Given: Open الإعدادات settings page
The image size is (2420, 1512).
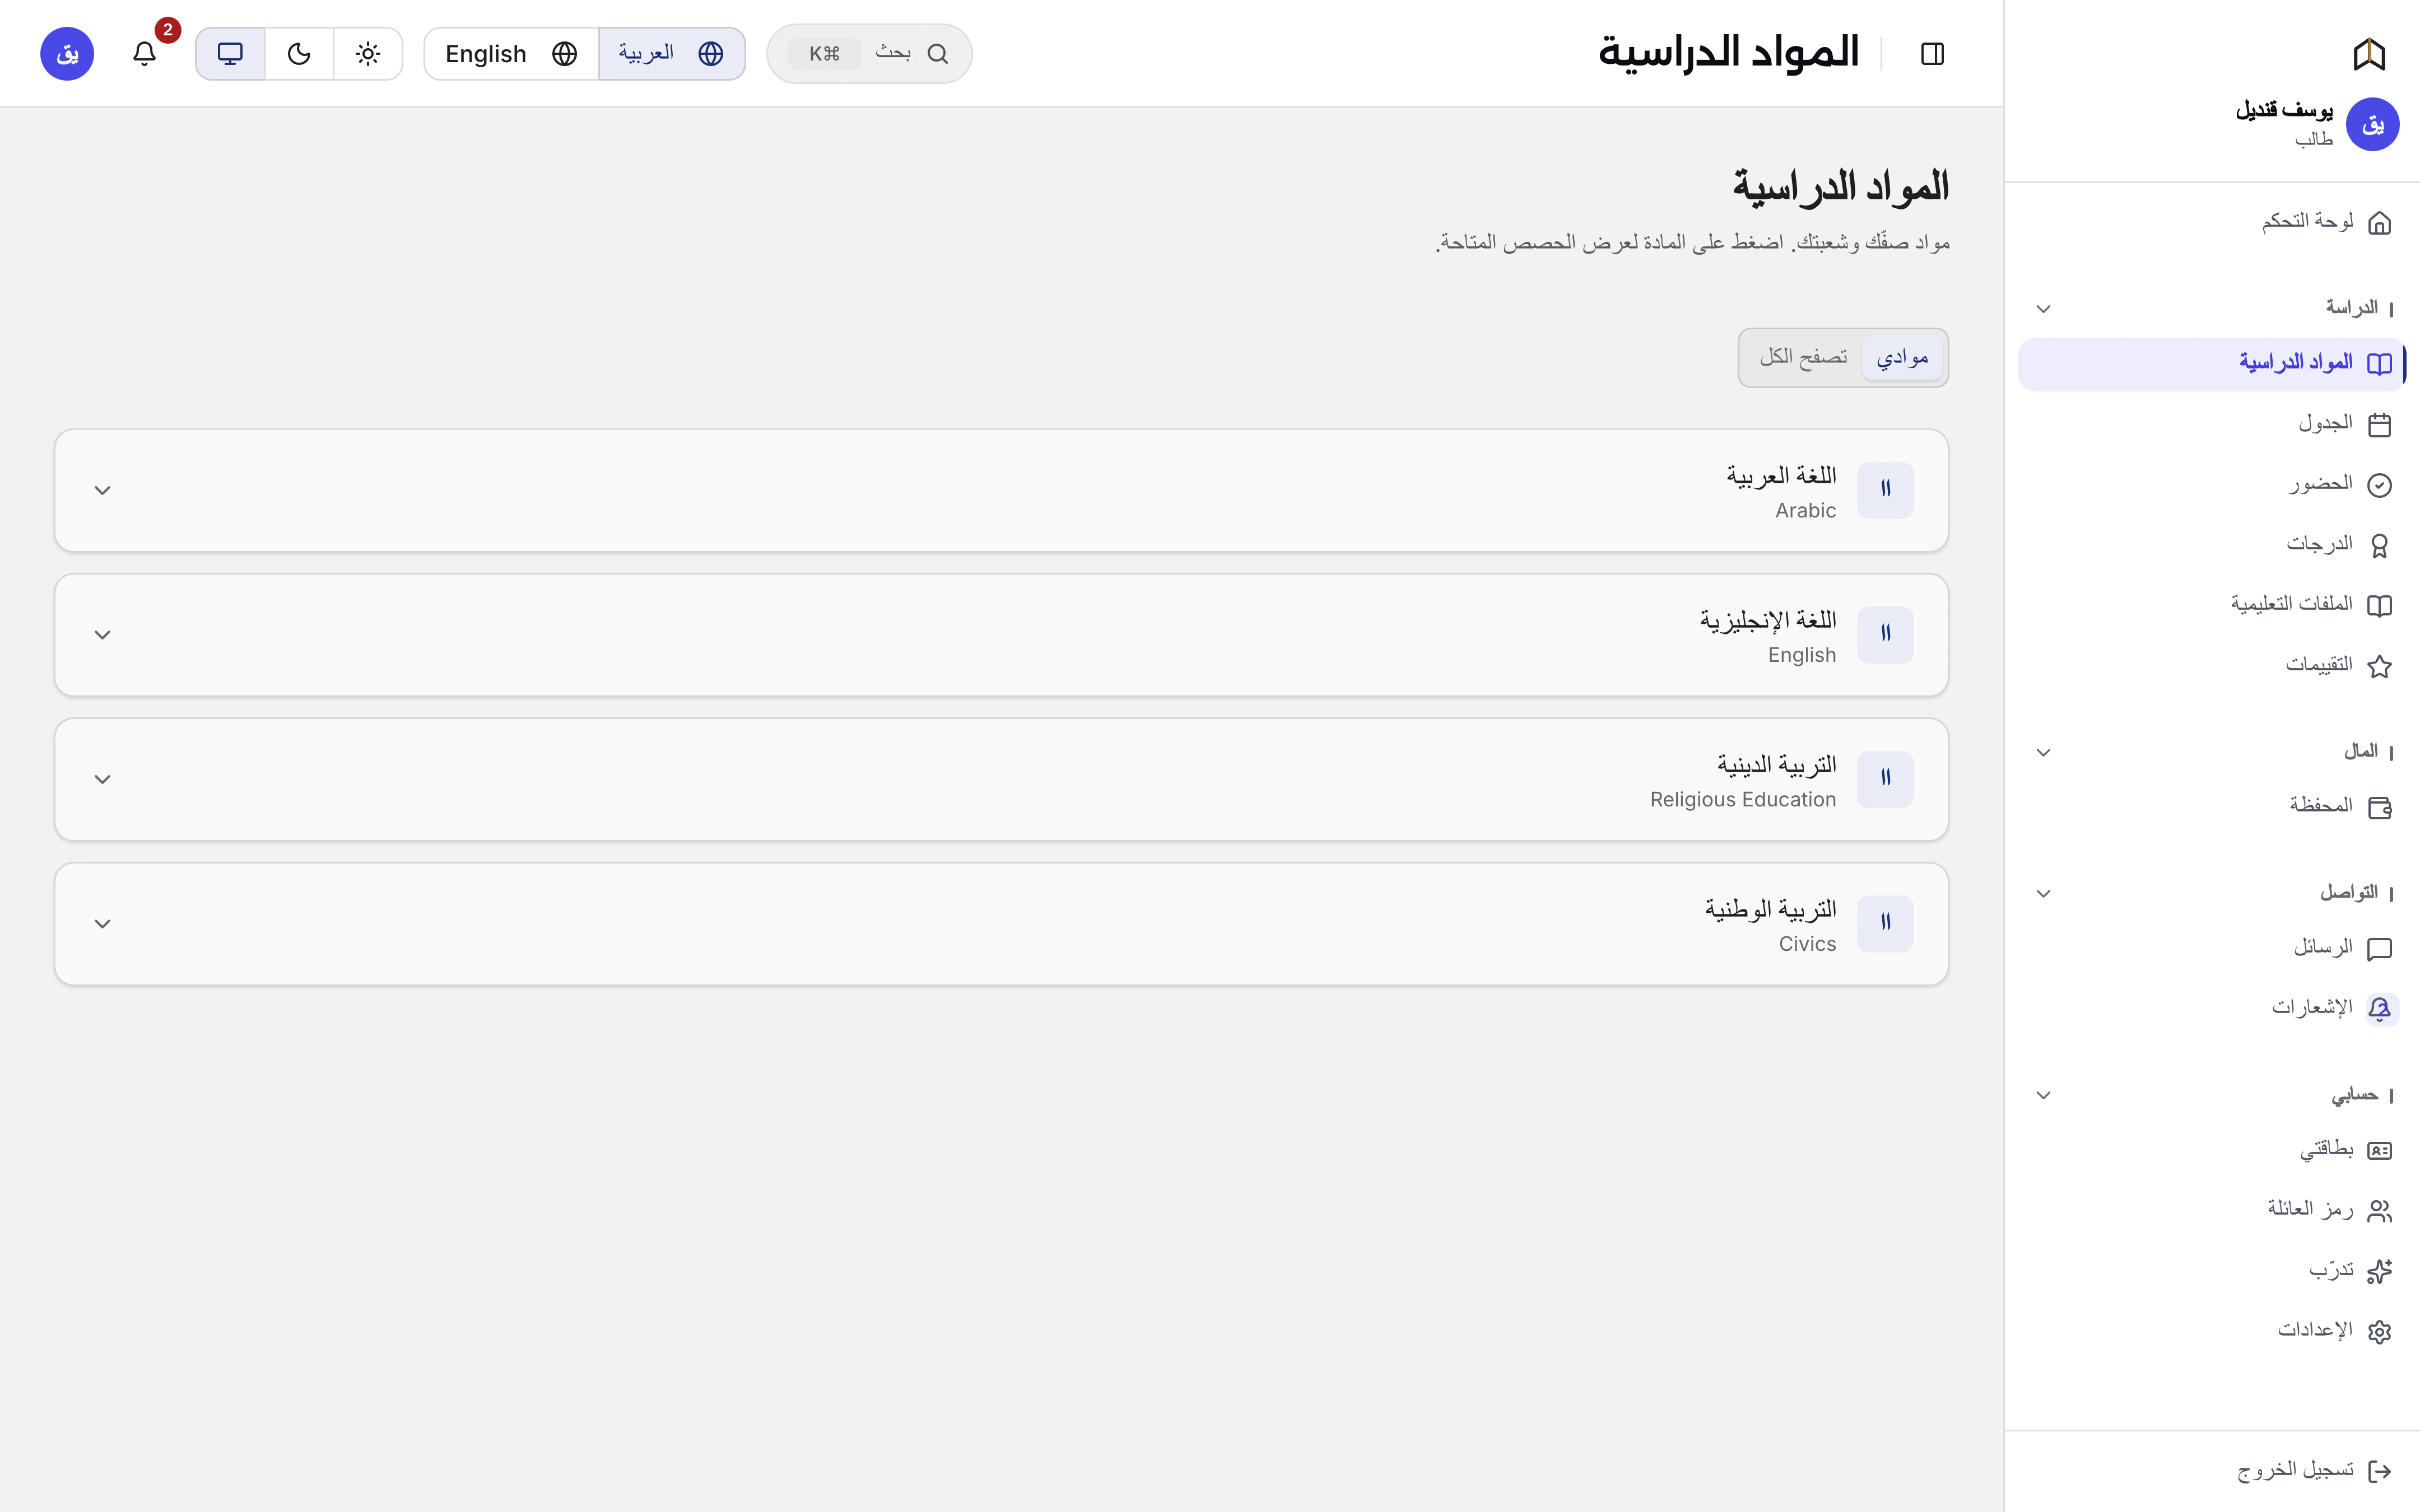Looking at the screenshot, I should coord(2212,1331).
